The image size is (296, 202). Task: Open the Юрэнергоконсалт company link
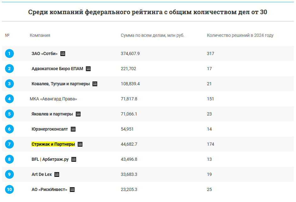click(x=50, y=129)
